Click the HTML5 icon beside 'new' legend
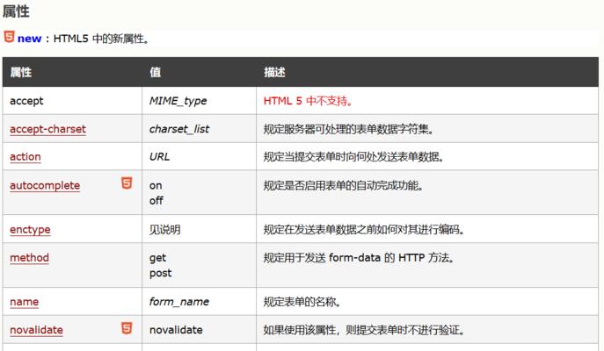The height and width of the screenshot is (351, 604). tap(9, 37)
